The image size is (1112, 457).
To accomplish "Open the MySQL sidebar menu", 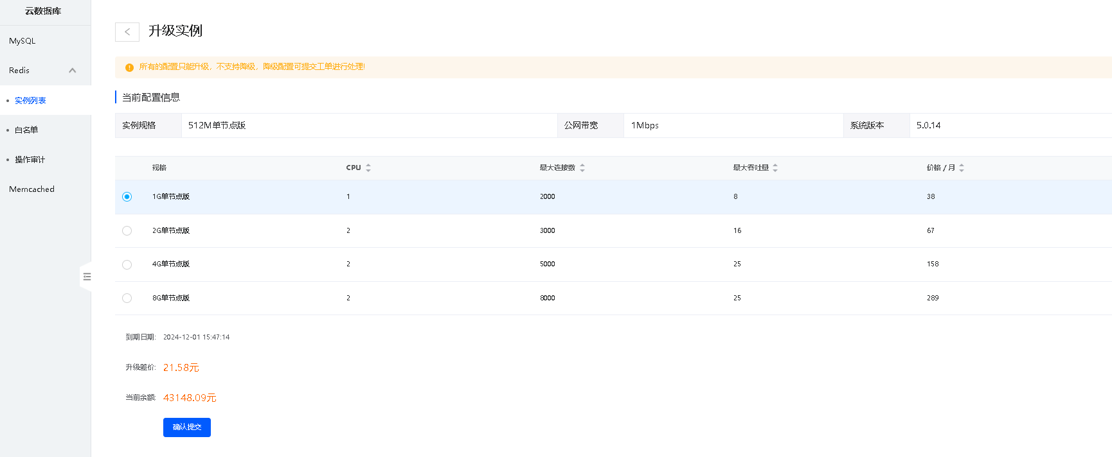I will pyautogui.click(x=22, y=41).
